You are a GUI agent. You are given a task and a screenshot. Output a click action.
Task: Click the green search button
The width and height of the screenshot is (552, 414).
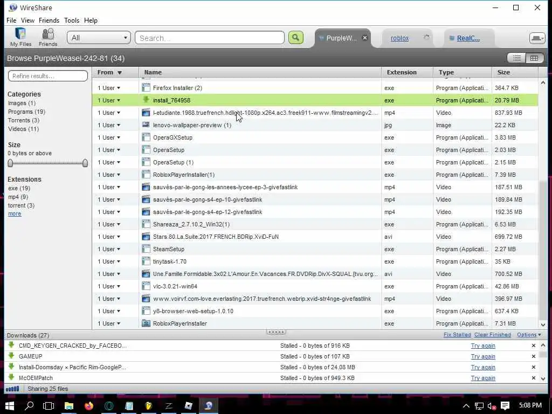coord(296,38)
